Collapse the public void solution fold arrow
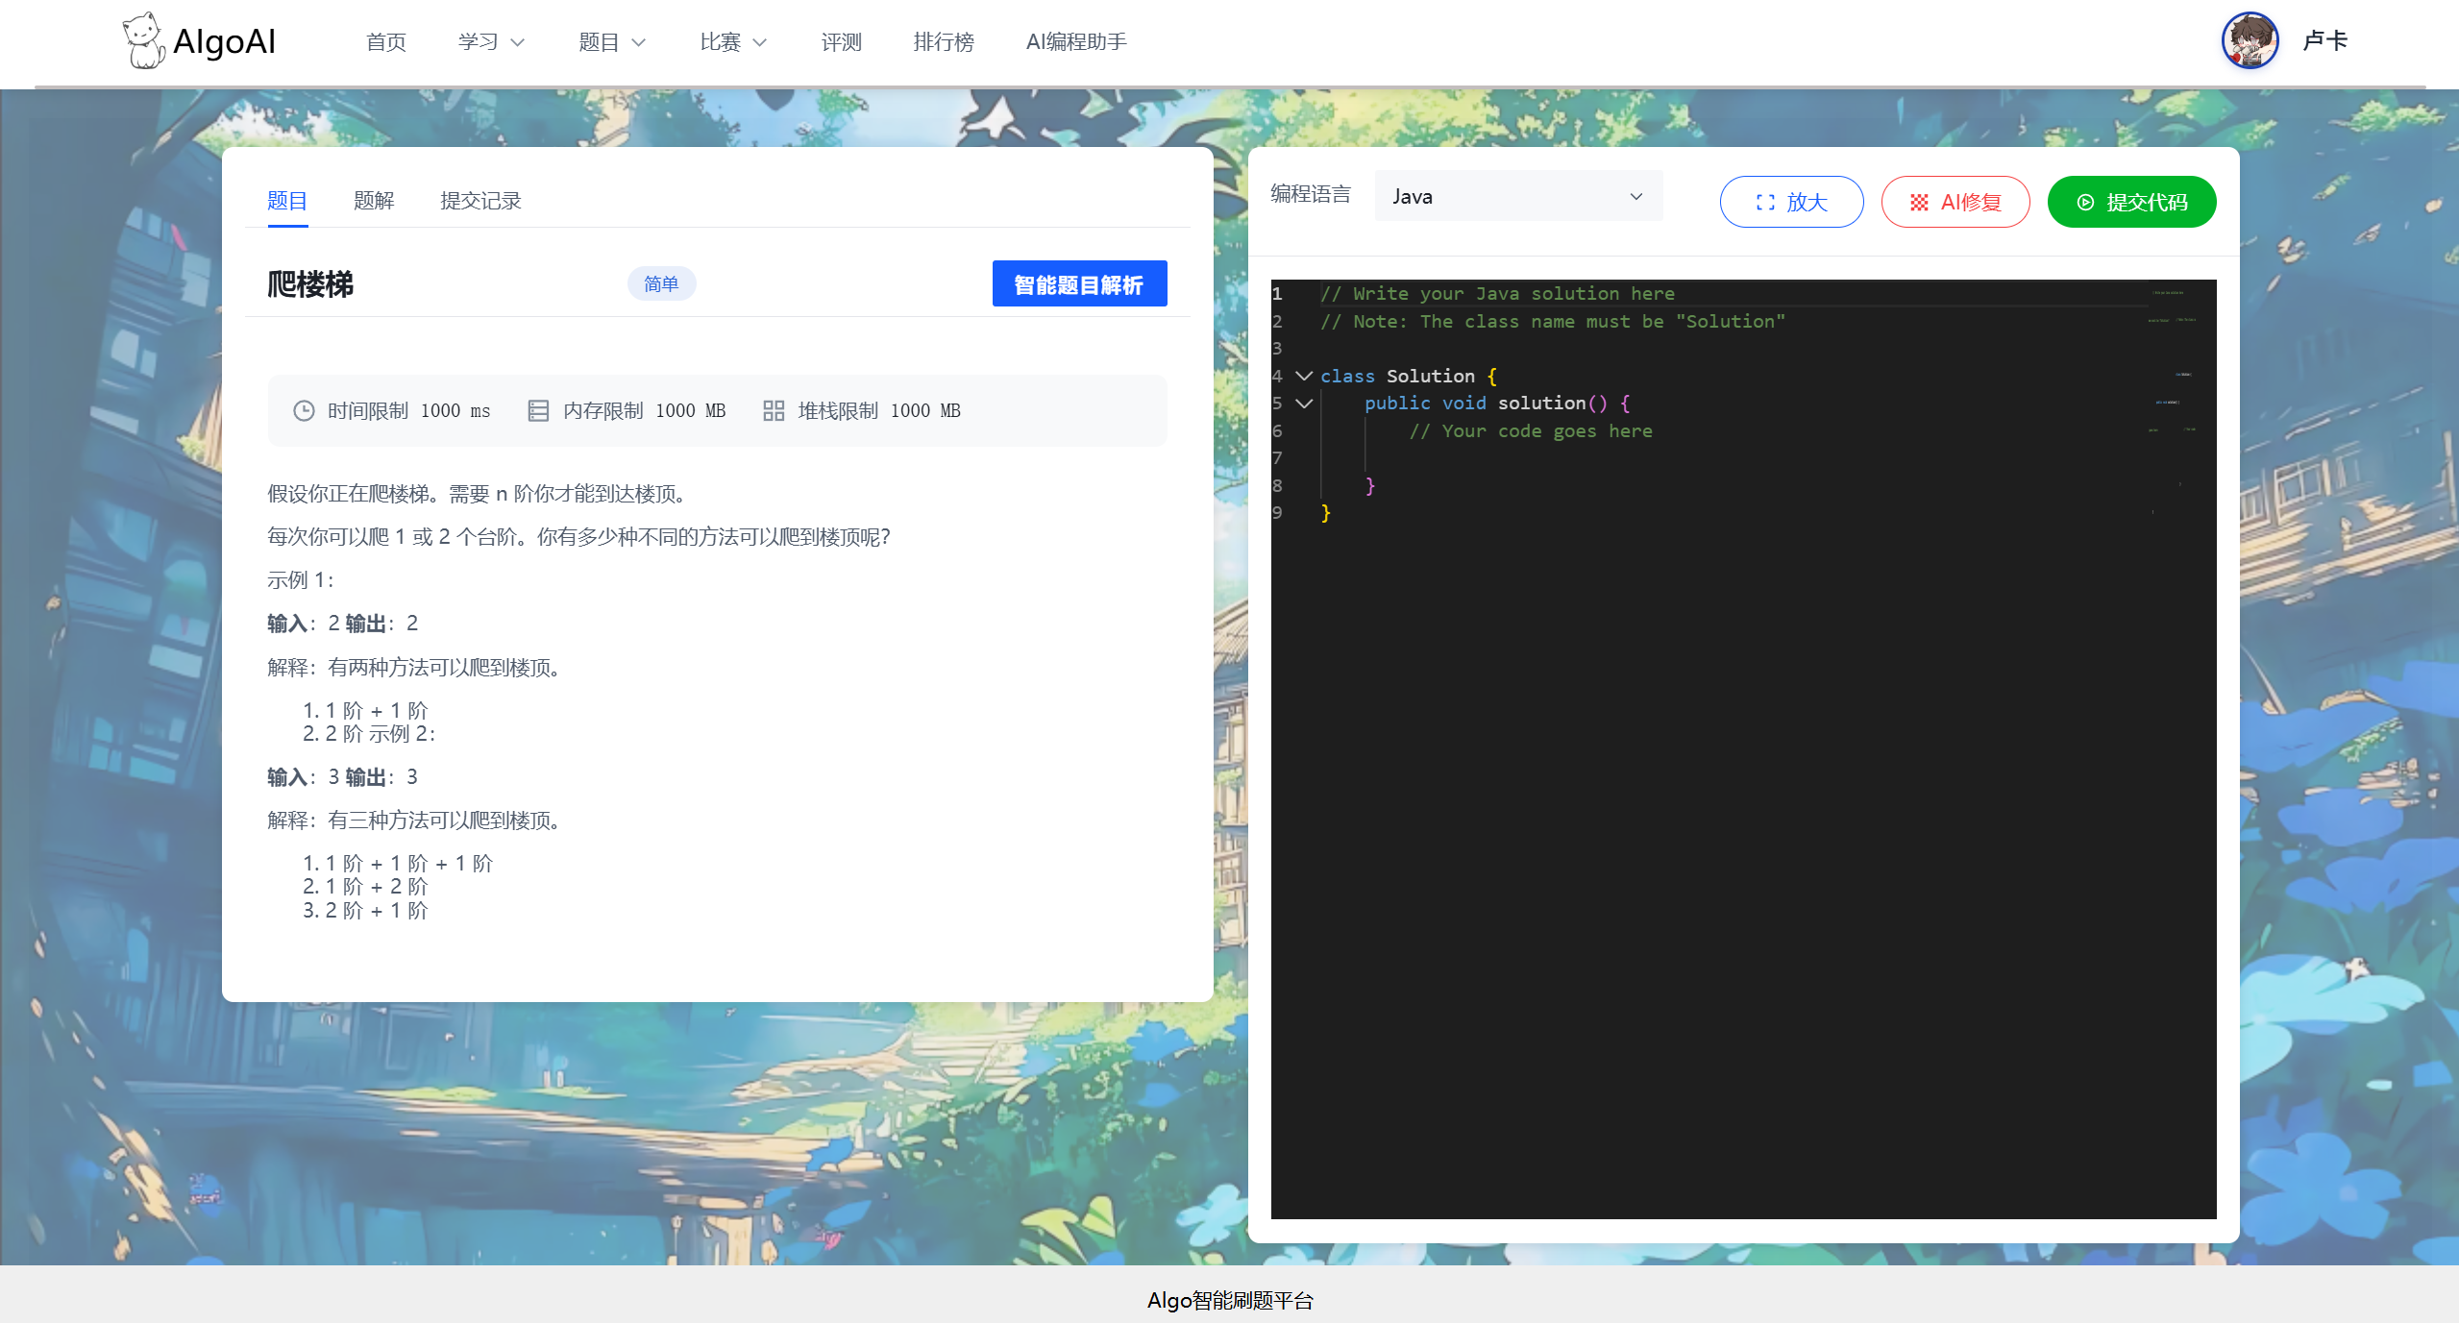Screen dimensions: 2459x1323 (1304, 404)
